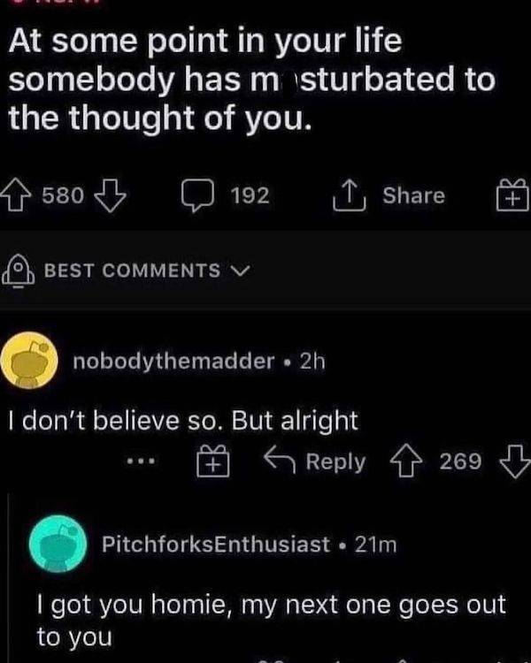This screenshot has width=531, height=663.
Task: Open nobodythemadder's user profile
Action: (173, 362)
